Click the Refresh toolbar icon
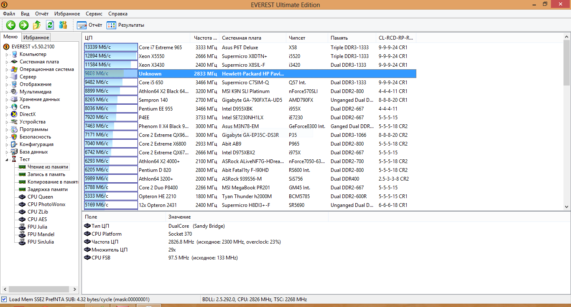571x307 pixels. click(50, 25)
